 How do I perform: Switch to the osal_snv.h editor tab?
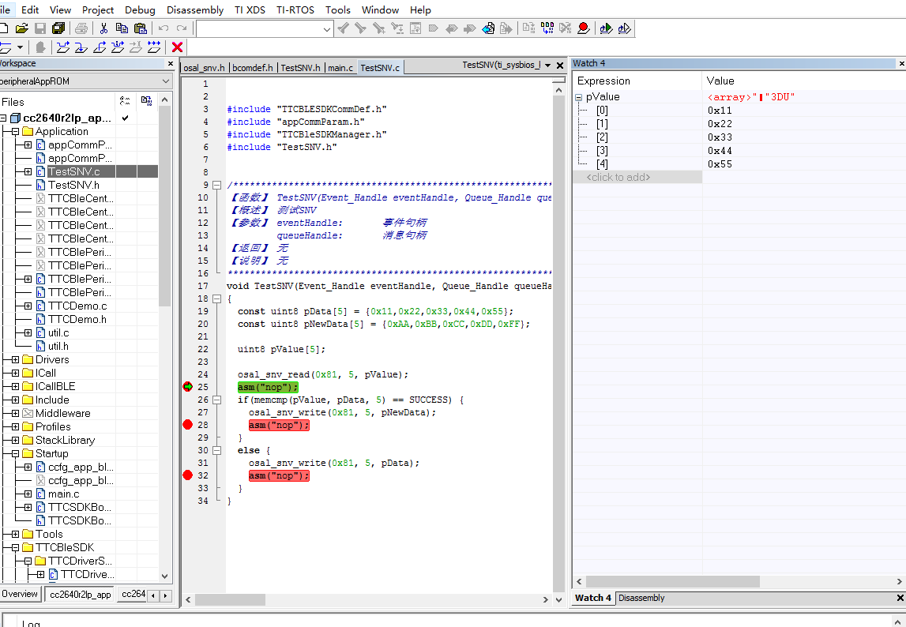click(204, 68)
